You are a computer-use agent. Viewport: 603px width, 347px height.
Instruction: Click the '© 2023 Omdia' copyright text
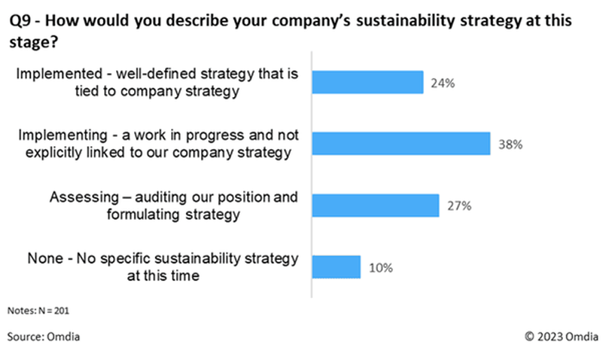pos(562,336)
